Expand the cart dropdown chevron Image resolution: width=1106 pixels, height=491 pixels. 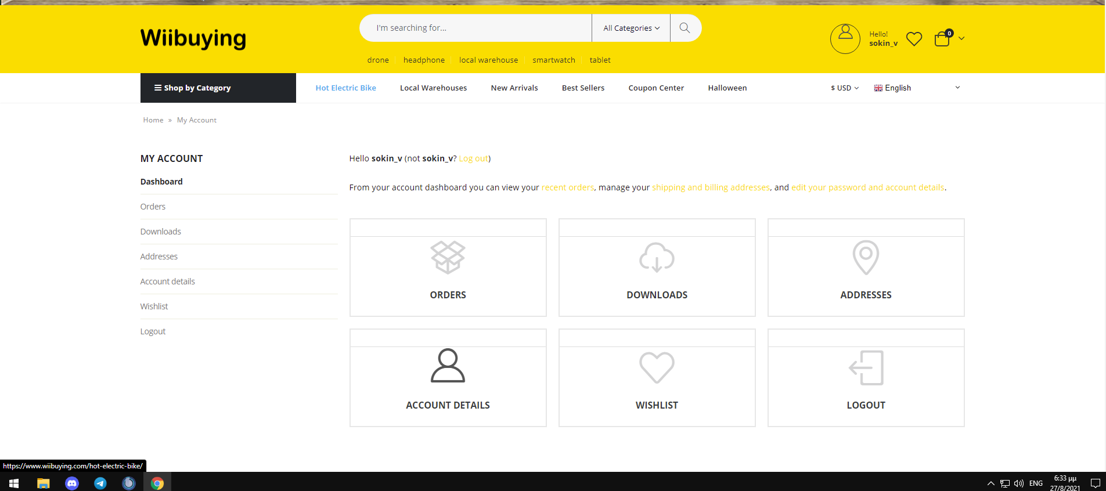point(961,38)
